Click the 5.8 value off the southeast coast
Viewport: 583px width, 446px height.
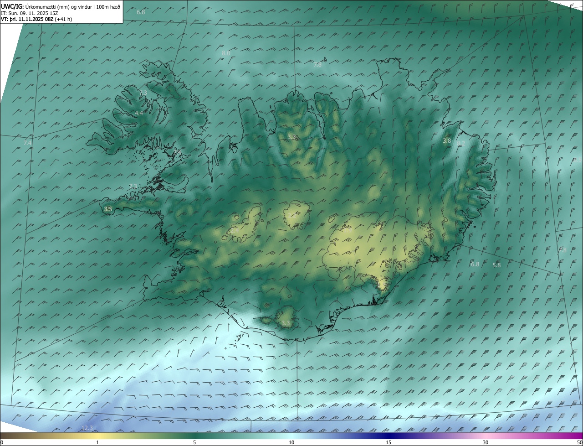[x=496, y=265]
